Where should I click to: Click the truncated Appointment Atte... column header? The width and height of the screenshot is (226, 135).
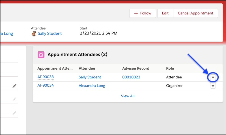pyautogui.click(x=55, y=68)
